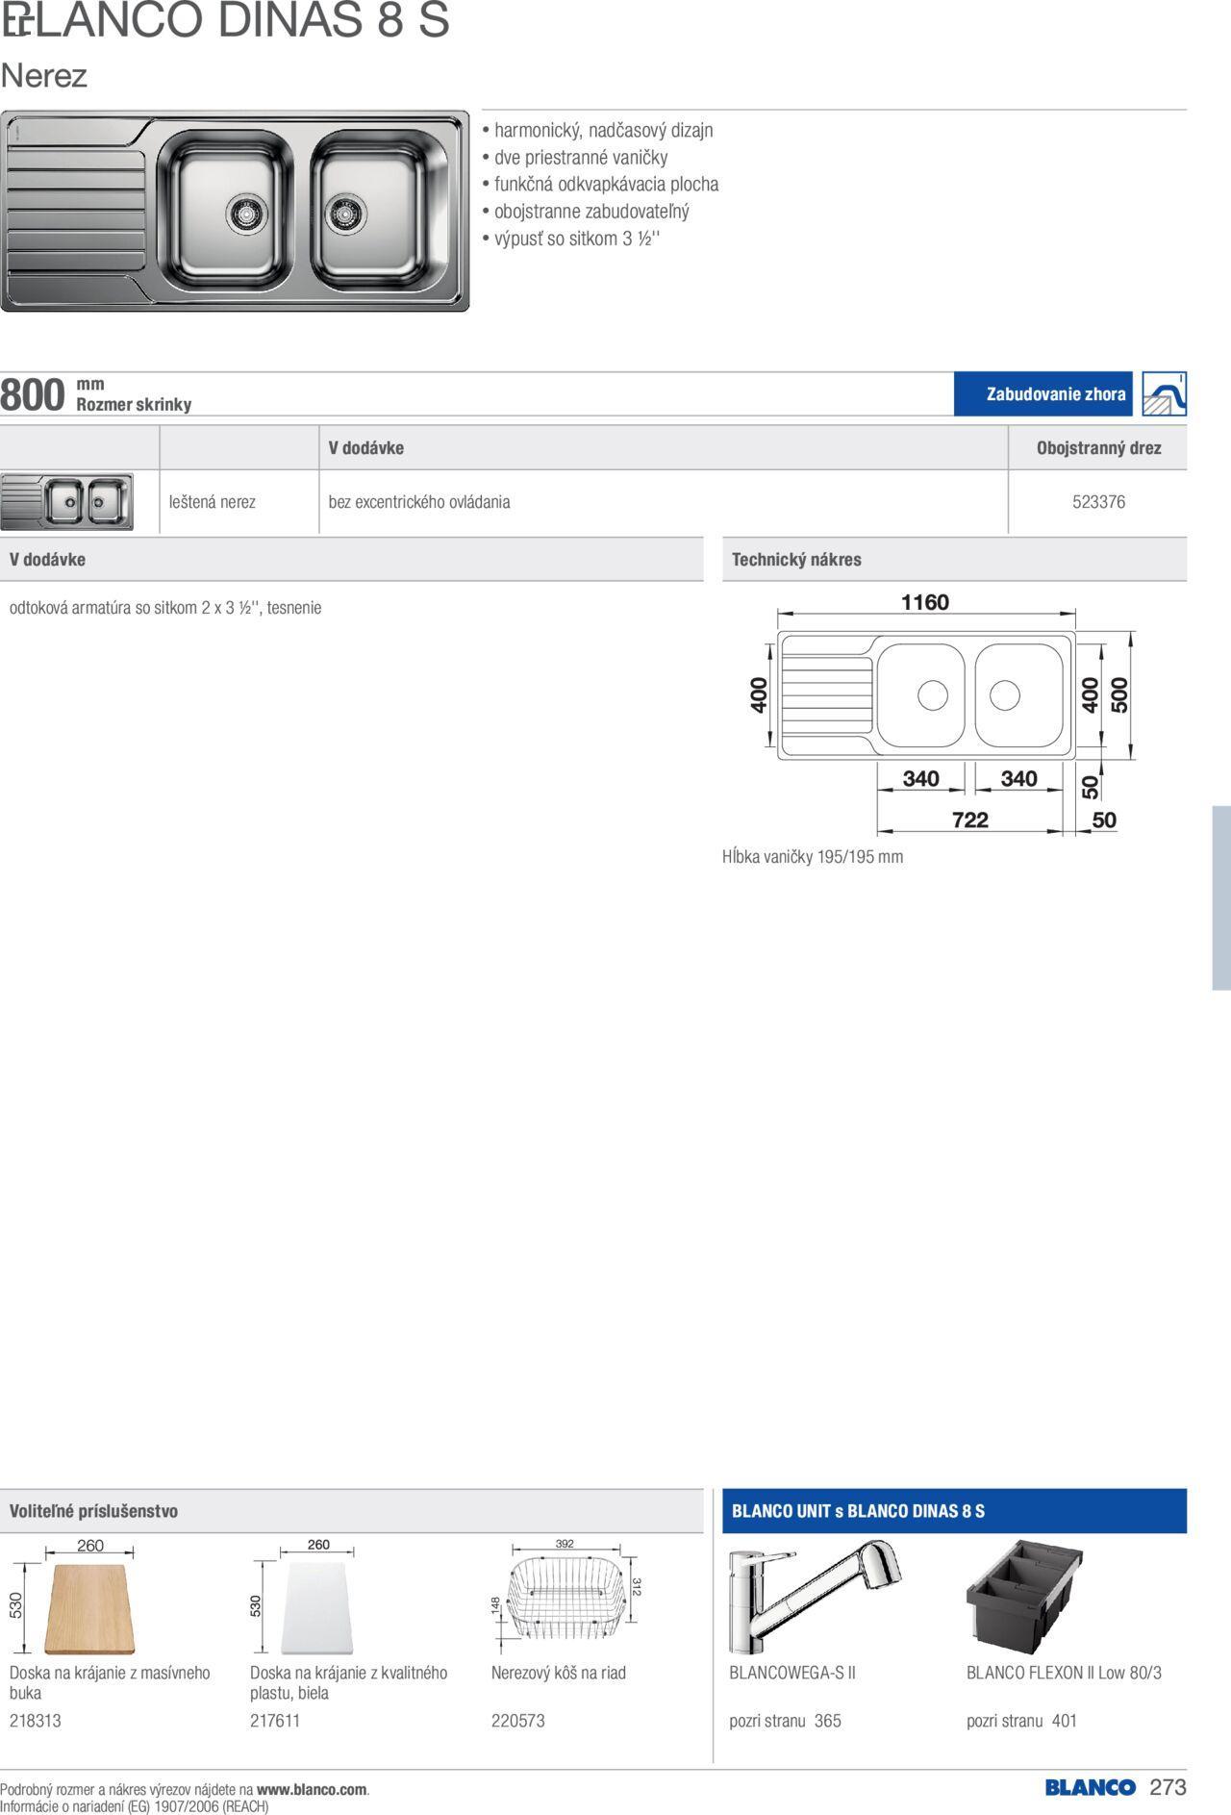Select the BLANCO FLEXON II waste bin image
This screenshot has width=1231, height=1815.
pyautogui.click(x=1025, y=1597)
